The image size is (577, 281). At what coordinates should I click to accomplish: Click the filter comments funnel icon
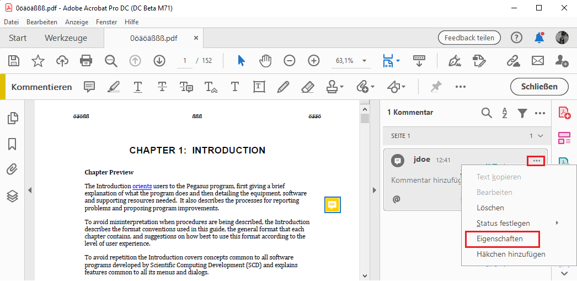(x=522, y=113)
